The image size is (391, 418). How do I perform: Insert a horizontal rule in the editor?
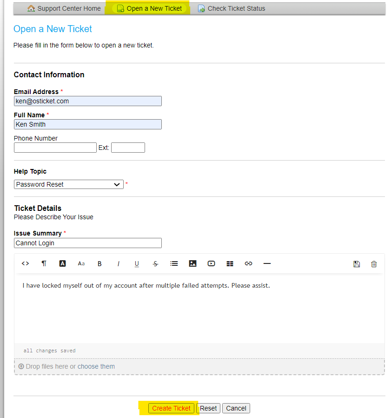click(x=267, y=263)
